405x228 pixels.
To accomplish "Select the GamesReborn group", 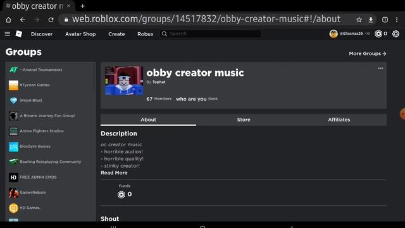I will [x=51, y=193].
